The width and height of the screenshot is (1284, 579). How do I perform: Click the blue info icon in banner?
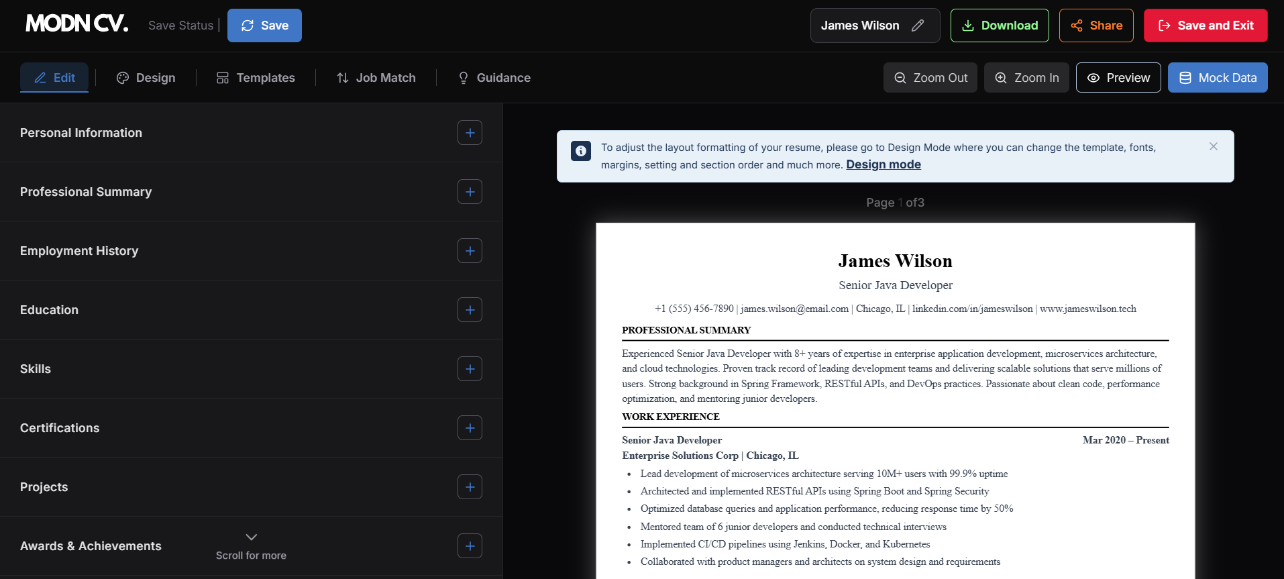click(581, 151)
